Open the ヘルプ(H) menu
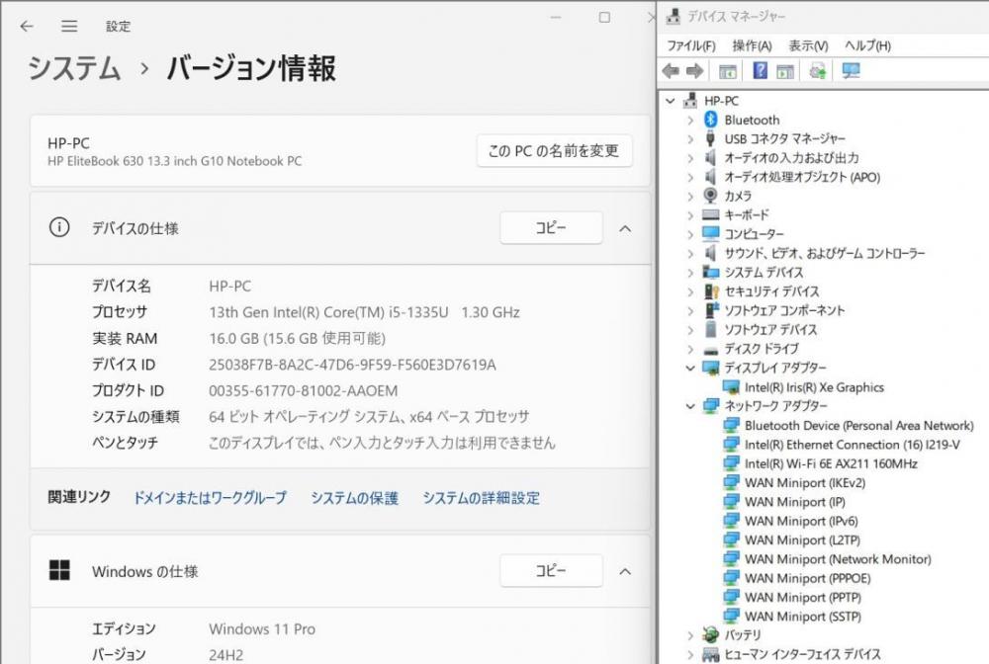Image resolution: width=989 pixels, height=664 pixels. click(x=868, y=46)
